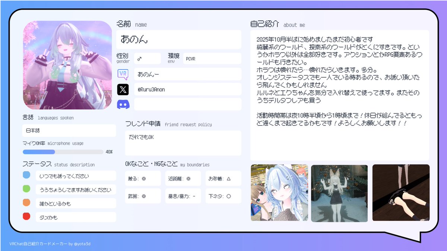Click the large avatar profile picture
Viewport: 447px width, 251px height.
click(67, 64)
